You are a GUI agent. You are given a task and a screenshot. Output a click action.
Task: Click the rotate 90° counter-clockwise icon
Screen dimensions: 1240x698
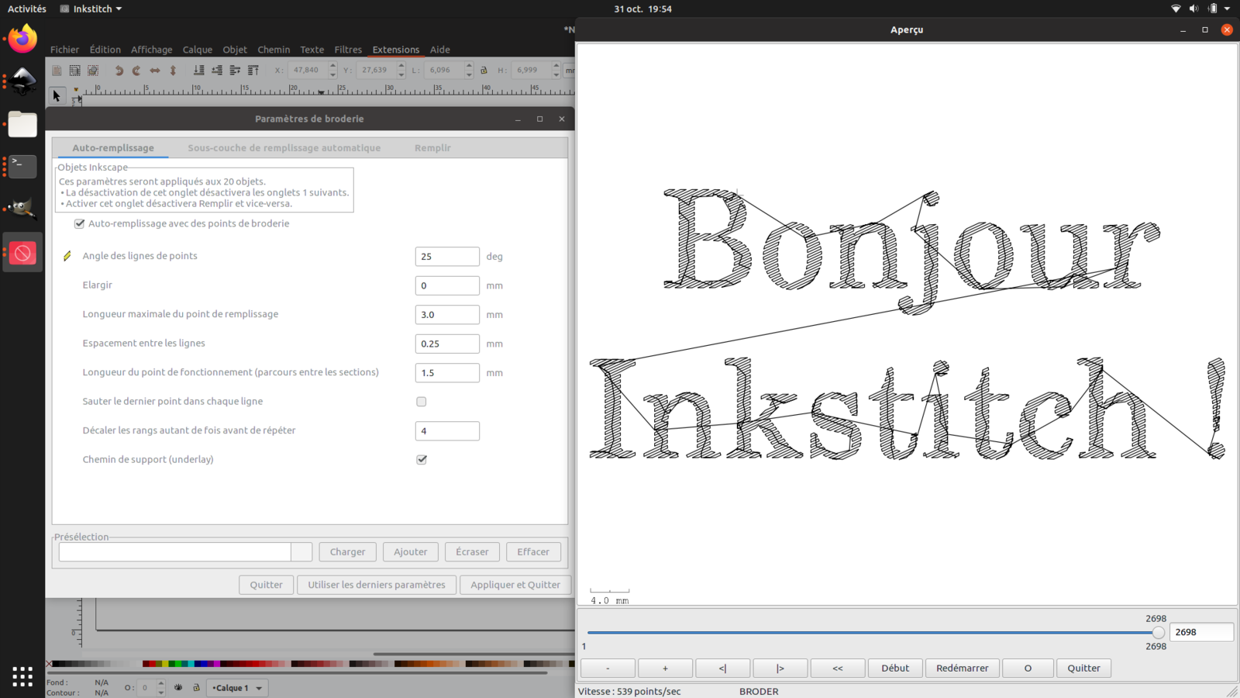pyautogui.click(x=119, y=71)
